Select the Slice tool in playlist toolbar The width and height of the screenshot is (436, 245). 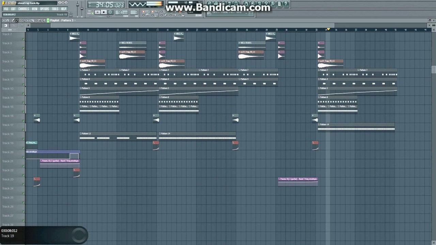click(32, 20)
